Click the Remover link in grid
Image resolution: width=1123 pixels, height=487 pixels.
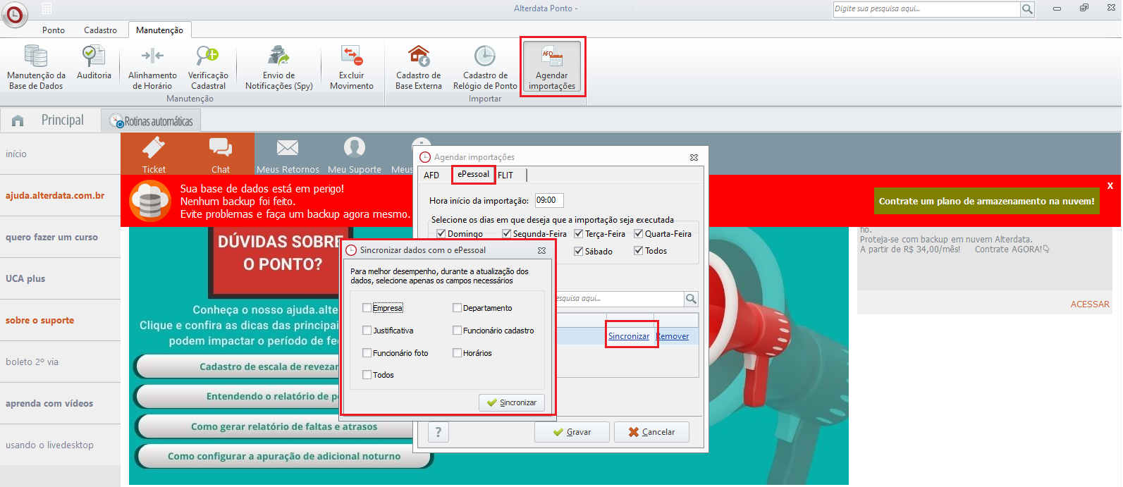(x=673, y=336)
